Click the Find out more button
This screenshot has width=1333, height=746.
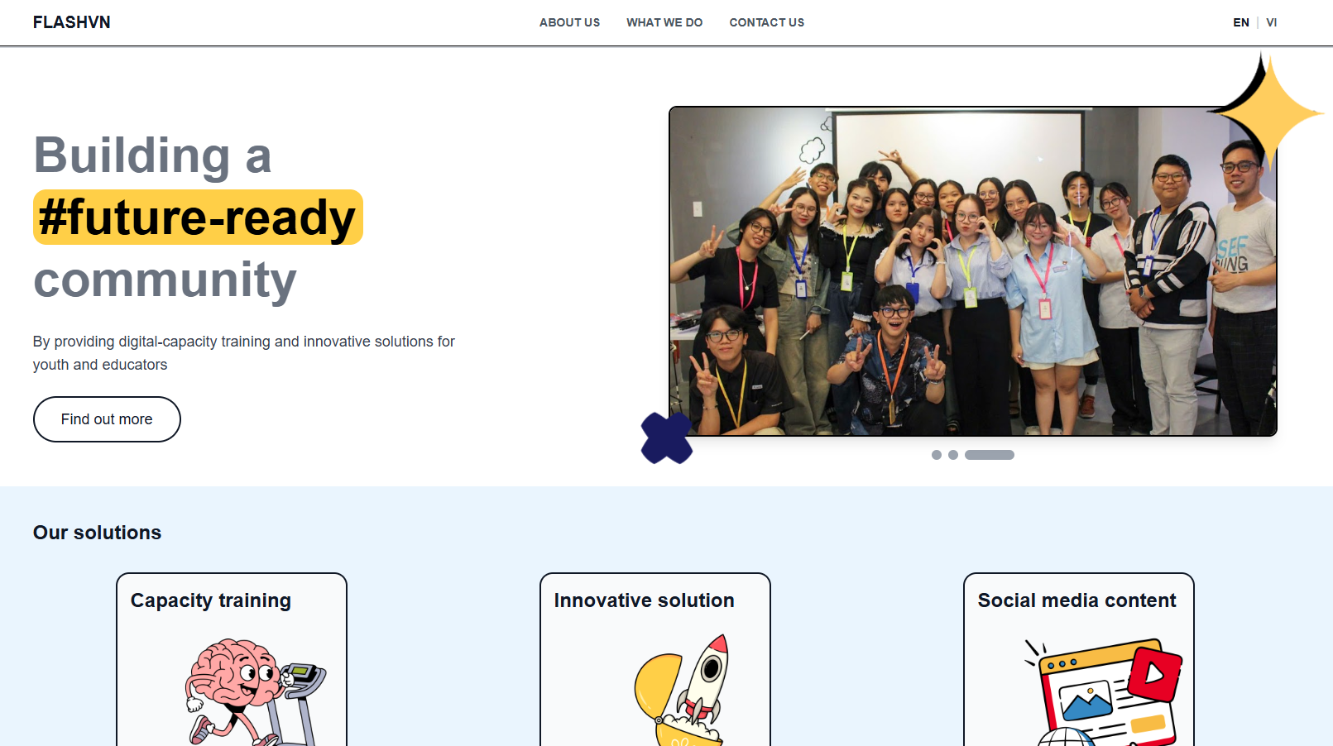click(x=107, y=419)
